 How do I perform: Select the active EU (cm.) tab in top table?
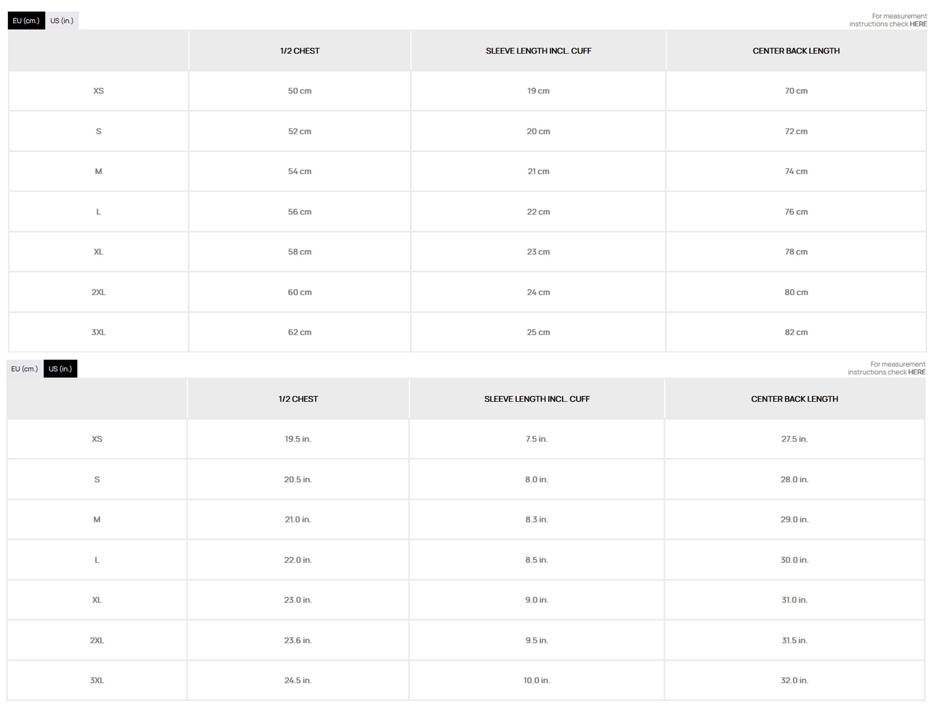[26, 21]
